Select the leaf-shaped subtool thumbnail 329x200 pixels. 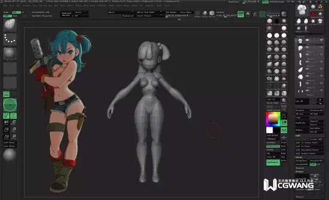[300, 70]
